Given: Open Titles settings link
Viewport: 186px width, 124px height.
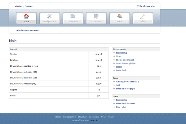Looking at the screenshot, I should 118,56.
